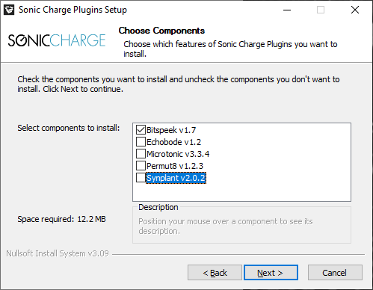Screen dimensions: 373x290
Task: Select the Bitspeek v1.7 list label
Action: click(171, 130)
